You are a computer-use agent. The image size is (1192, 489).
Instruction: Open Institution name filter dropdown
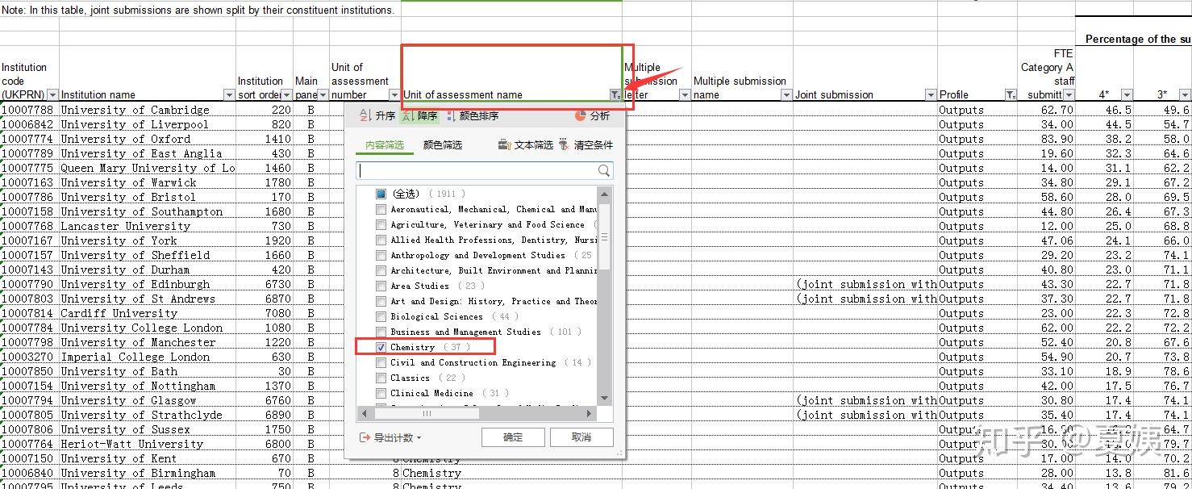tap(229, 95)
